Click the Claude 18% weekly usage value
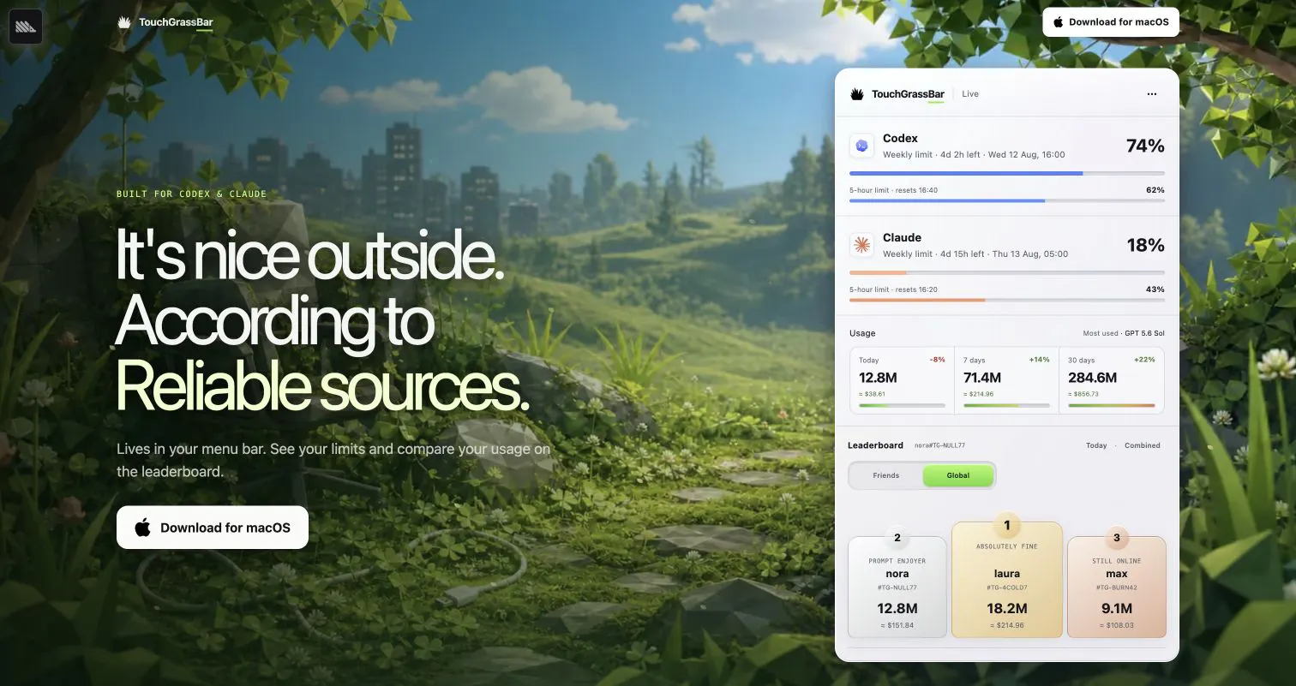This screenshot has height=686, width=1296. 1145,246
